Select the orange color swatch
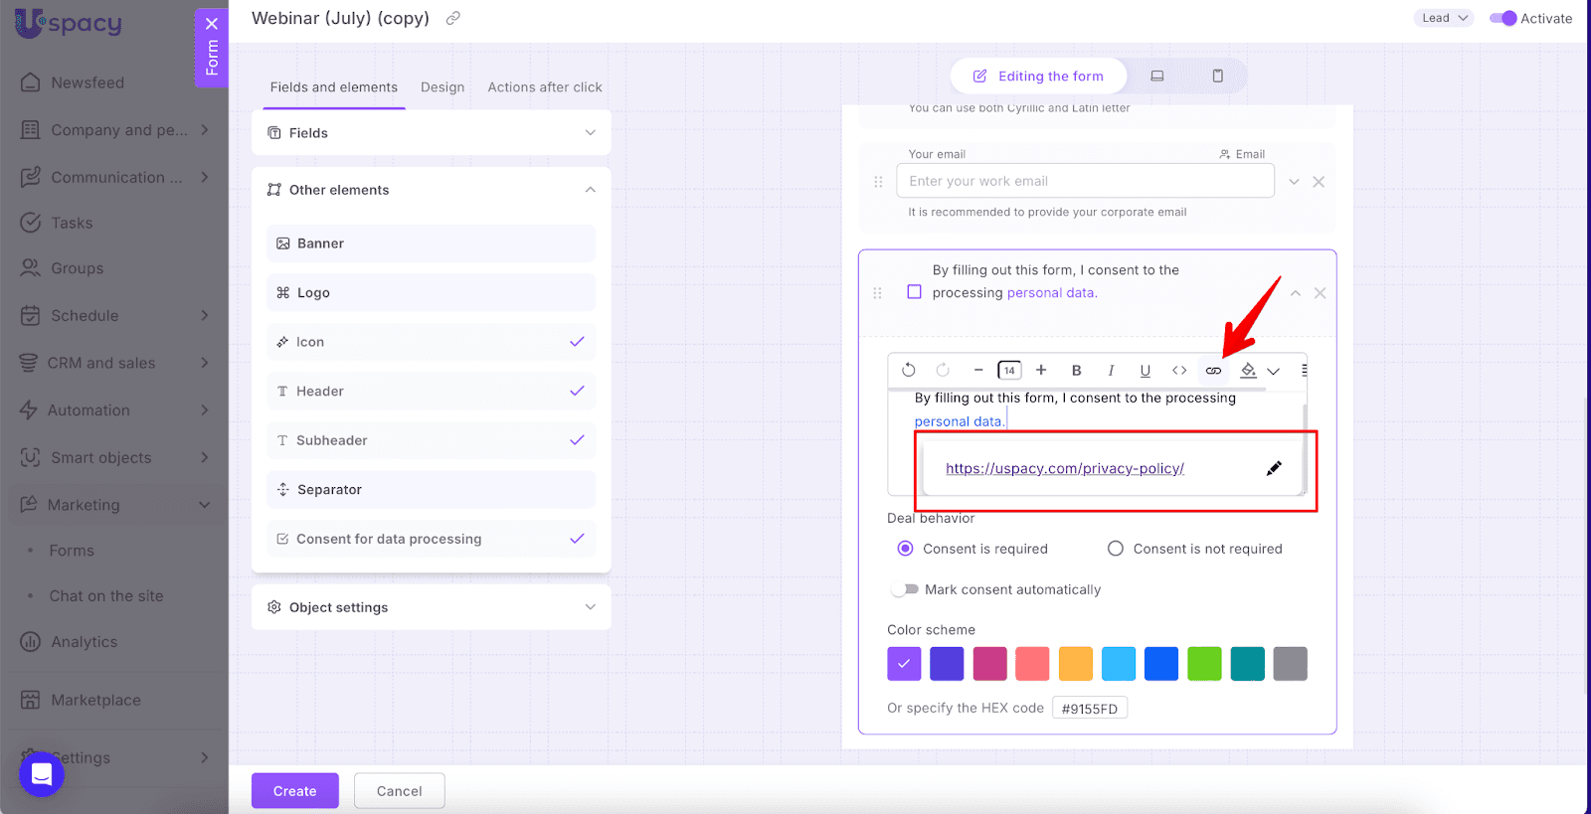 1075,664
